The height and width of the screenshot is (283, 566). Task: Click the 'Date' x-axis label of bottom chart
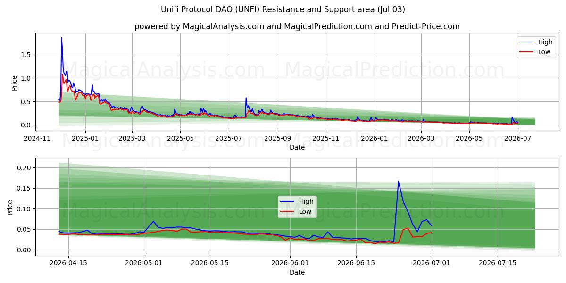click(297, 272)
